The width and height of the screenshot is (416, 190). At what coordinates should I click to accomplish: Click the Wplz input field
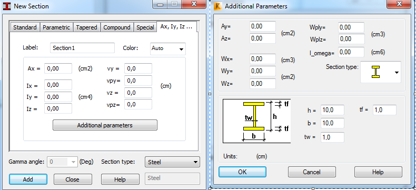point(351,39)
